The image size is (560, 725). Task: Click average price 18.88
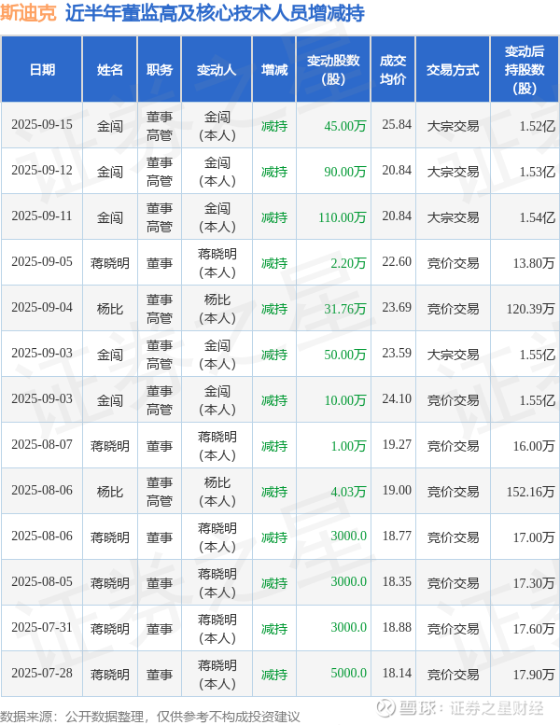[397, 628]
